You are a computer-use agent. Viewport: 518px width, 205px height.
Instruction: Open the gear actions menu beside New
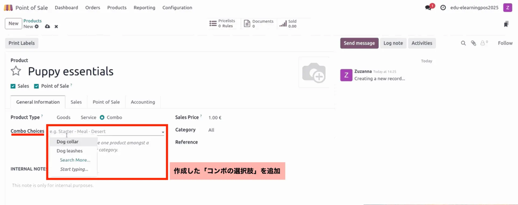pos(37,26)
